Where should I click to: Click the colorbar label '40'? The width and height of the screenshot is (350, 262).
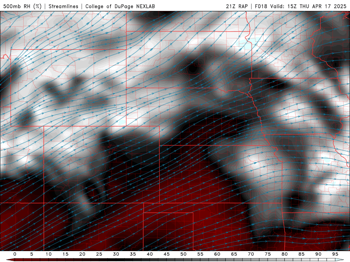pos(150,254)
